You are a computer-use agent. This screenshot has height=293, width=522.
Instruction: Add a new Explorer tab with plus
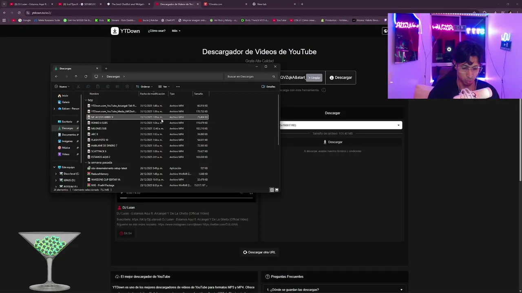point(106,68)
